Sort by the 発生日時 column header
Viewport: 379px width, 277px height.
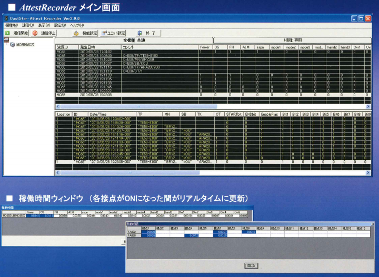click(x=100, y=47)
